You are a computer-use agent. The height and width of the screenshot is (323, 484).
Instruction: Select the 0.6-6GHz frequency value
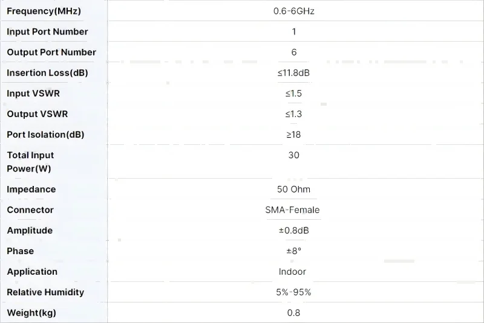pos(294,11)
